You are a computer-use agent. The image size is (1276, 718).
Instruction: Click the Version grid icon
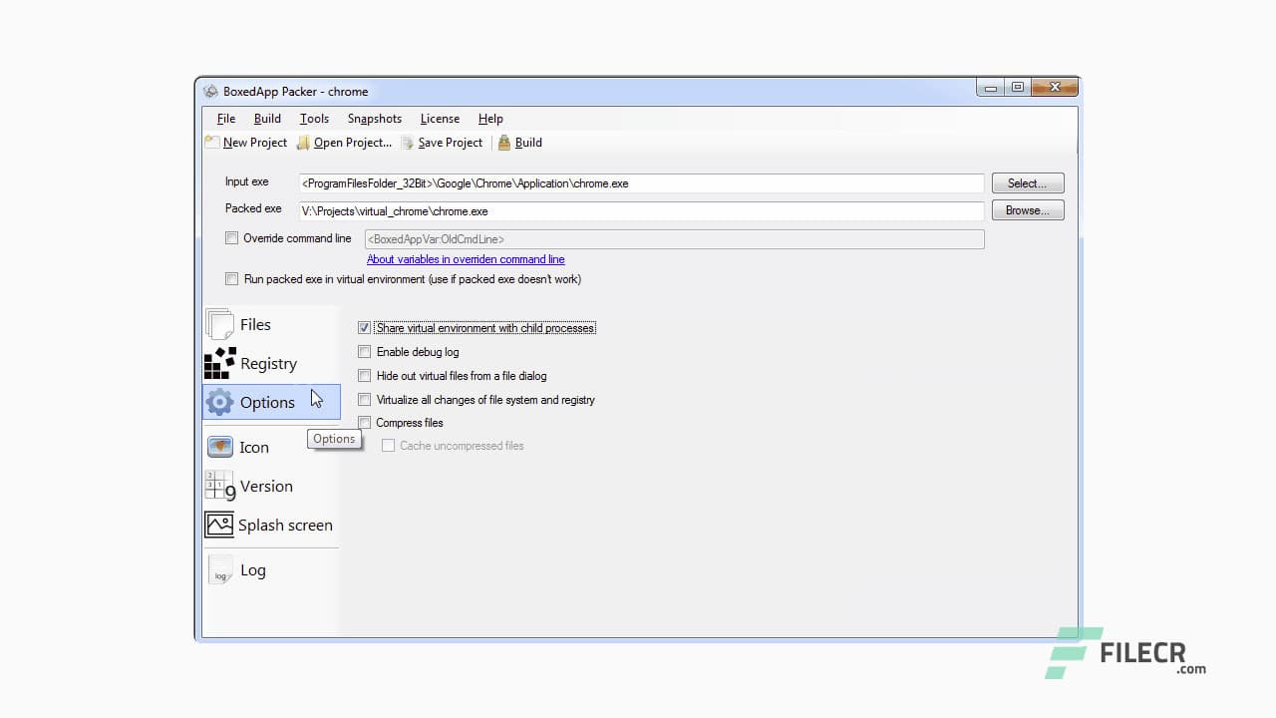coord(219,486)
